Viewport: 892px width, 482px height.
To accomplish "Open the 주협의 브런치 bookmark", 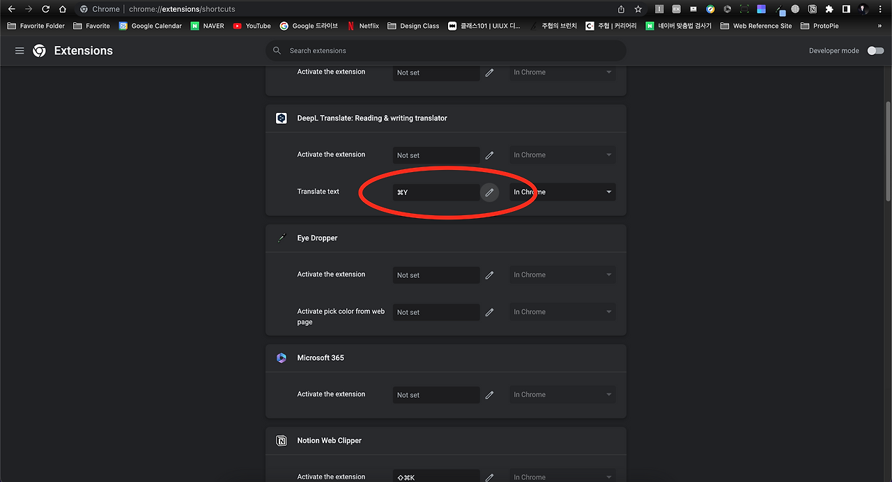I will click(553, 26).
